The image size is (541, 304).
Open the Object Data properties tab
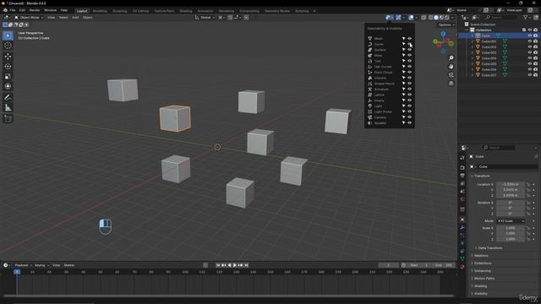click(x=462, y=258)
